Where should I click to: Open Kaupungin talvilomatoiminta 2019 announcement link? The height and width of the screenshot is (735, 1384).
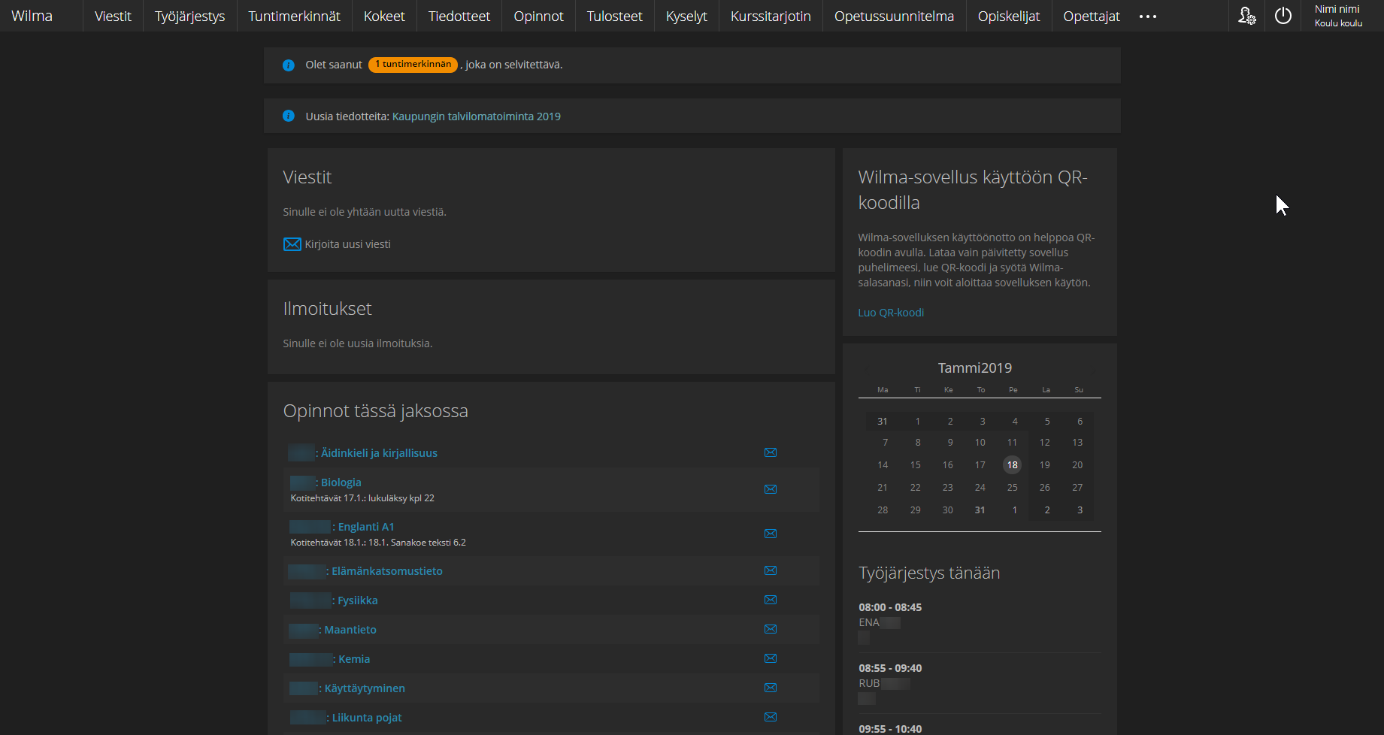[476, 116]
